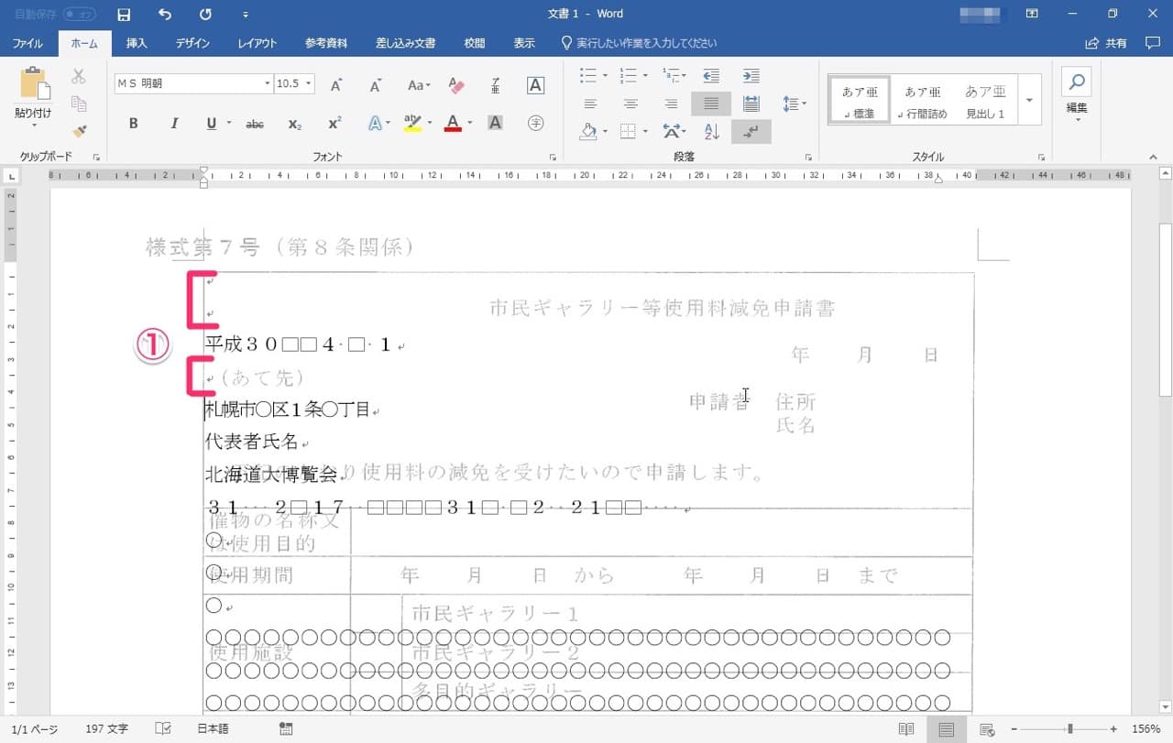This screenshot has width=1173, height=743.
Task: Click the 日本語 language indicator
Action: [213, 729]
